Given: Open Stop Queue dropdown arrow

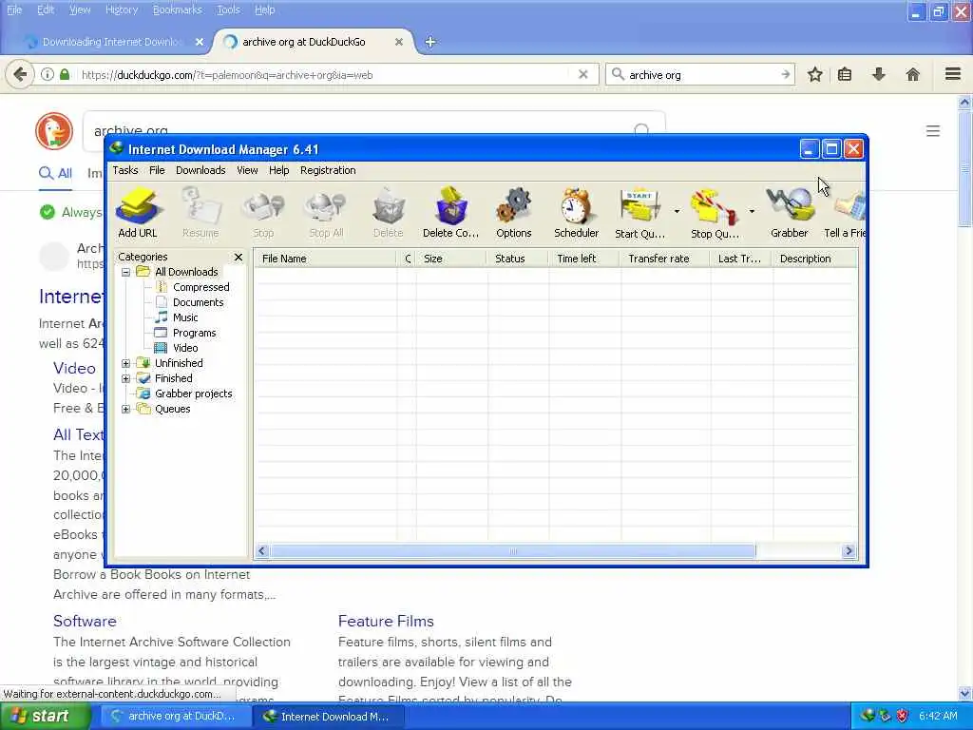Looking at the screenshot, I should 752,212.
